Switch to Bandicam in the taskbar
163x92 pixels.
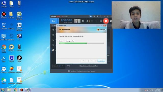(22, 90)
